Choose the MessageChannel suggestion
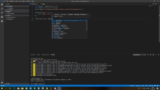 tap(69, 20)
